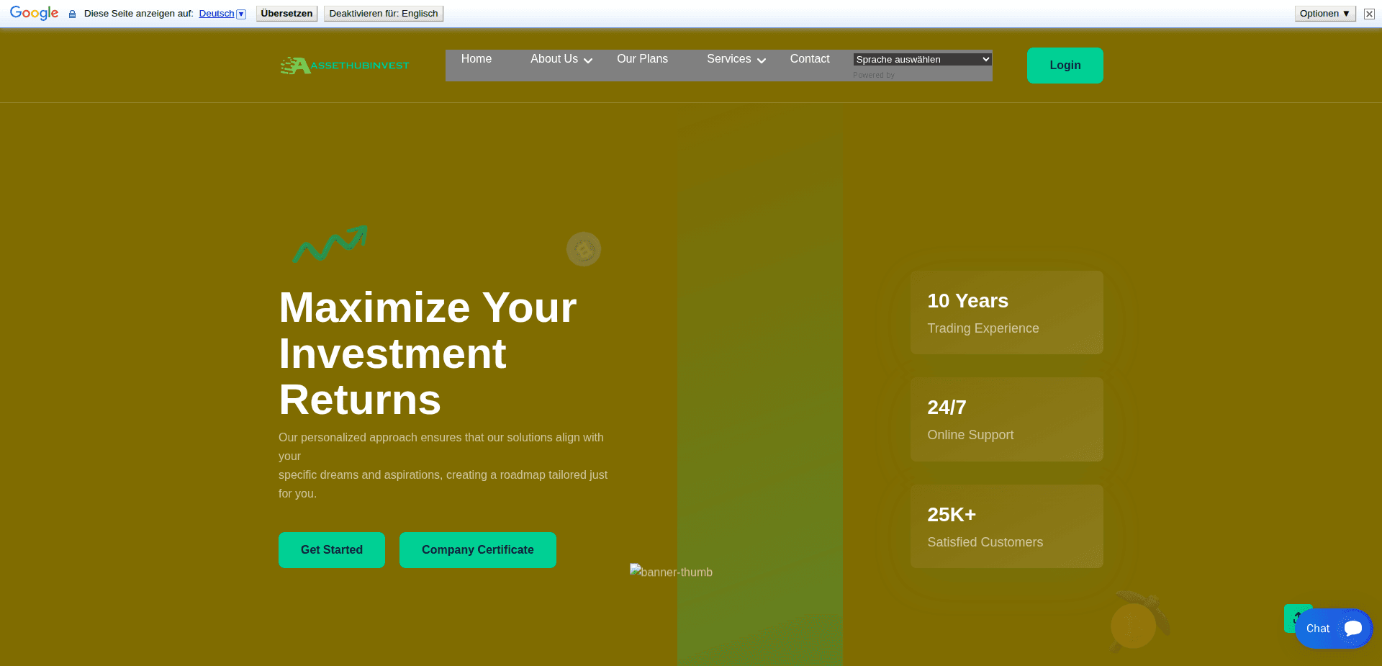Click the scroll-to-top arrow icon
This screenshot has width=1382, height=666.
[1298, 618]
